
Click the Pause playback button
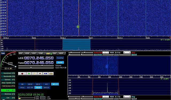pyautogui.click(x=34, y=74)
